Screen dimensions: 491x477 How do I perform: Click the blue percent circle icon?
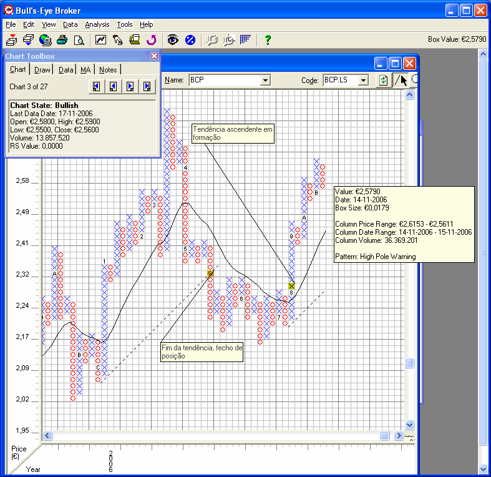190,40
